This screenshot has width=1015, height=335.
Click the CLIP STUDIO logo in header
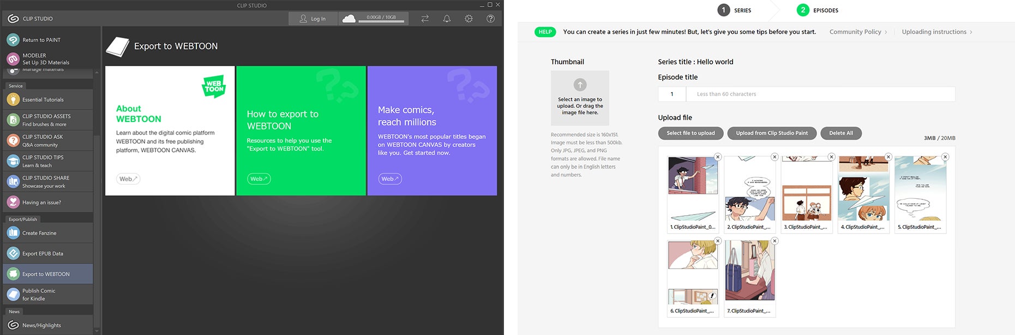pyautogui.click(x=13, y=19)
